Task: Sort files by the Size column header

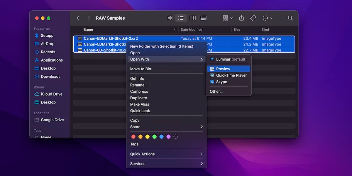Action: pyautogui.click(x=237, y=30)
